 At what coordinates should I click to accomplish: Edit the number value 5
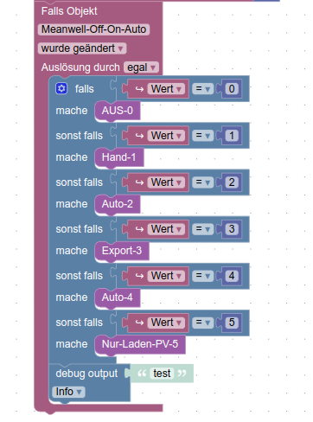(232, 323)
